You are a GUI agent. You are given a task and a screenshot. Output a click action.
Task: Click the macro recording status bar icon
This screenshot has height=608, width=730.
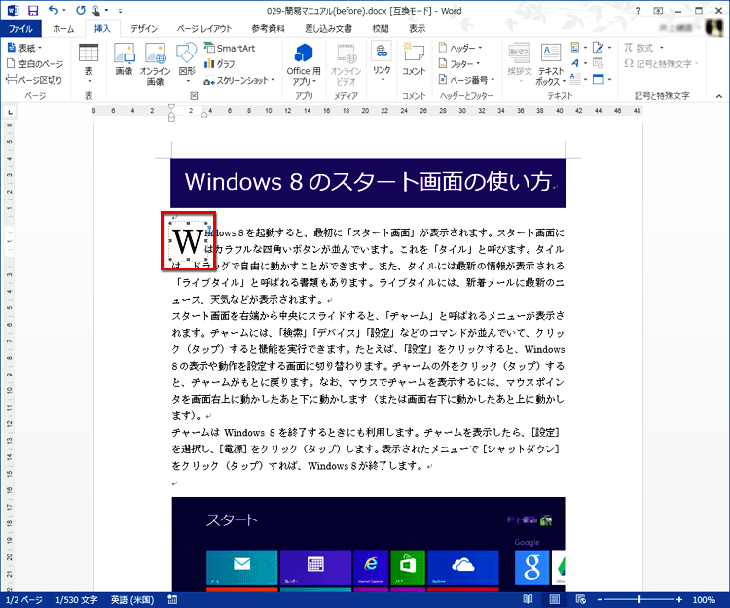[x=172, y=600]
